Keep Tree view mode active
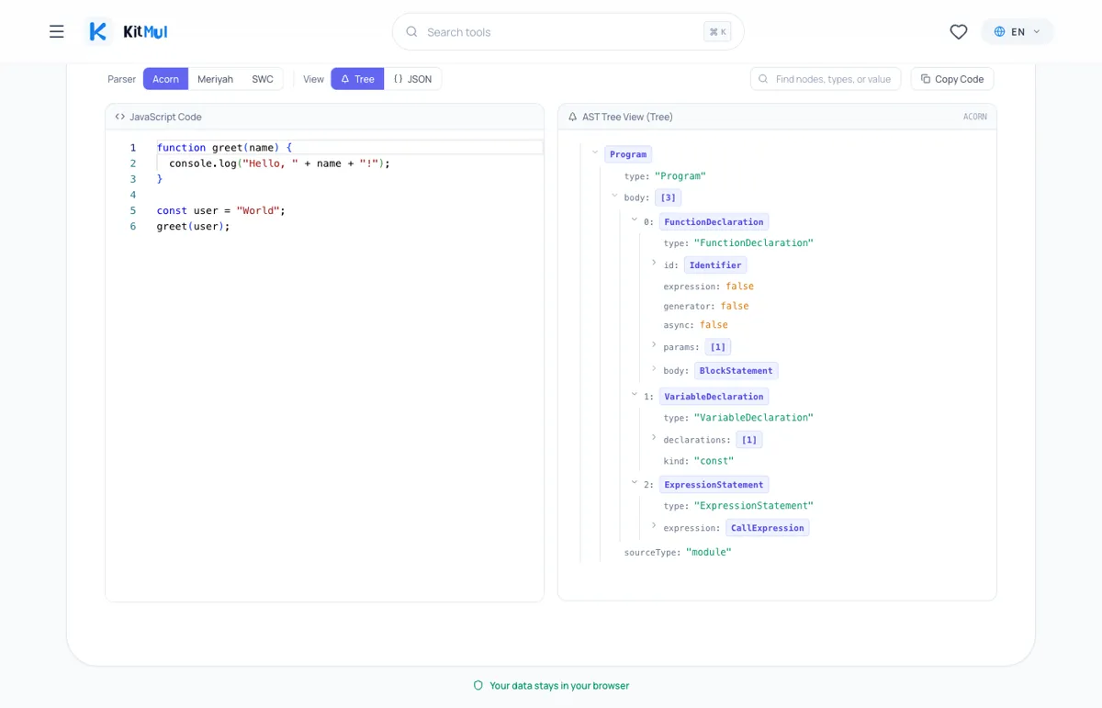This screenshot has width=1102, height=708. tap(357, 79)
